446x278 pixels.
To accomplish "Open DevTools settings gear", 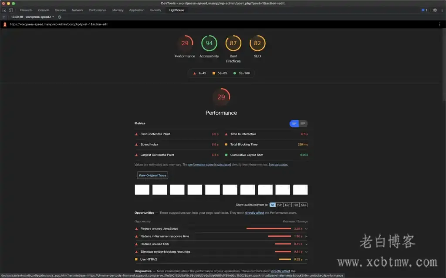I will [435, 10].
